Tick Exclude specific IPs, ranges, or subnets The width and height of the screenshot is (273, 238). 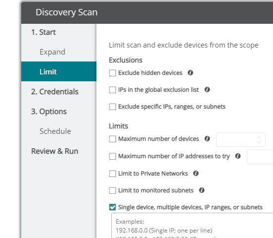[x=112, y=107]
